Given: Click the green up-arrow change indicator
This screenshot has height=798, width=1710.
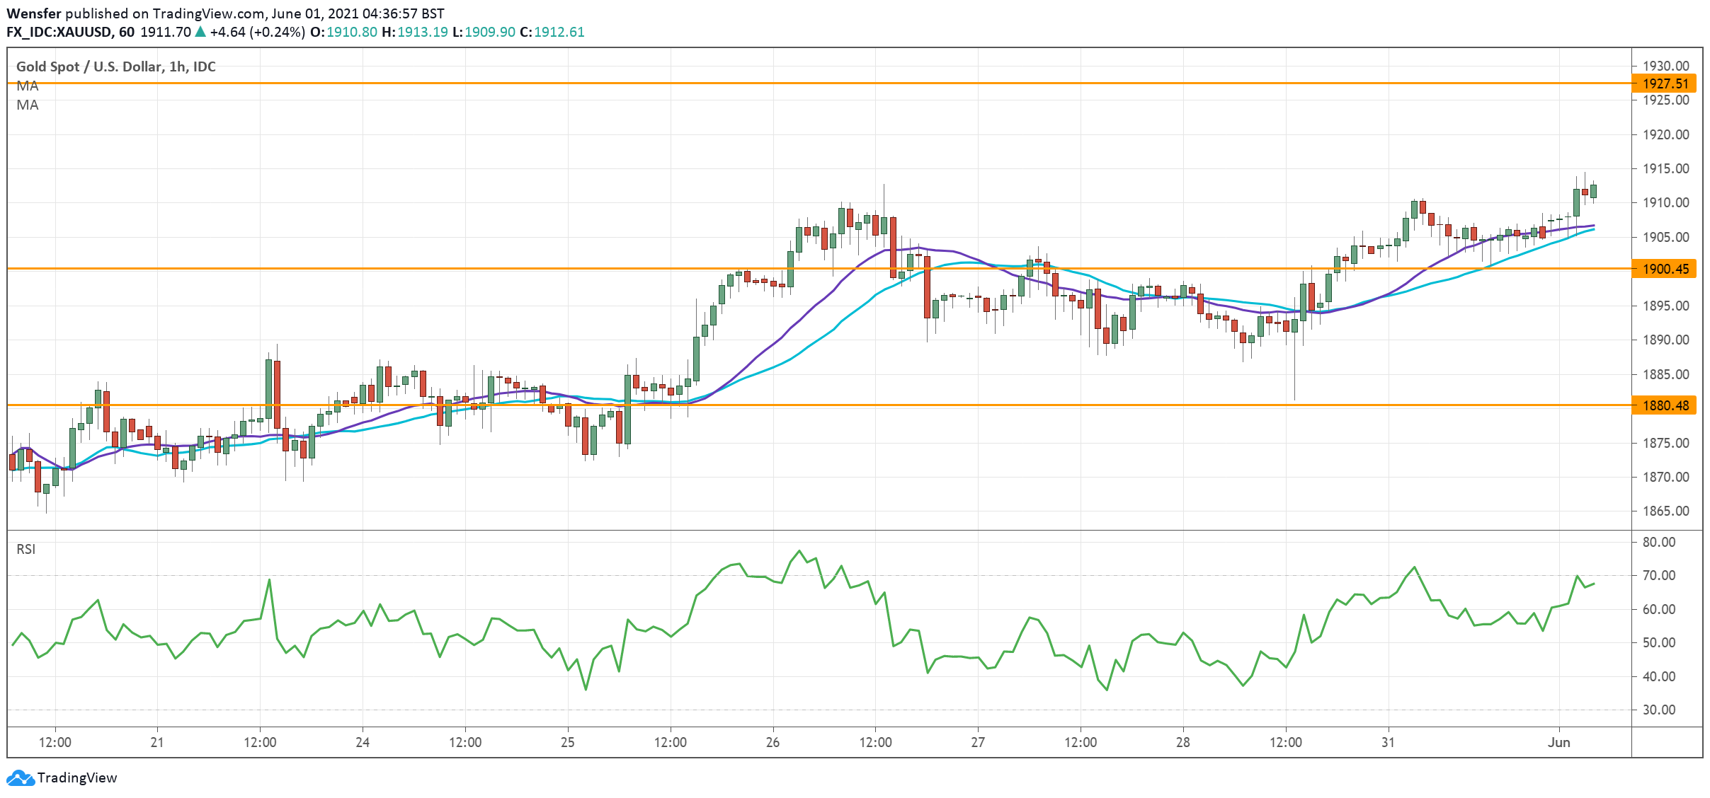Looking at the screenshot, I should coord(200,32).
